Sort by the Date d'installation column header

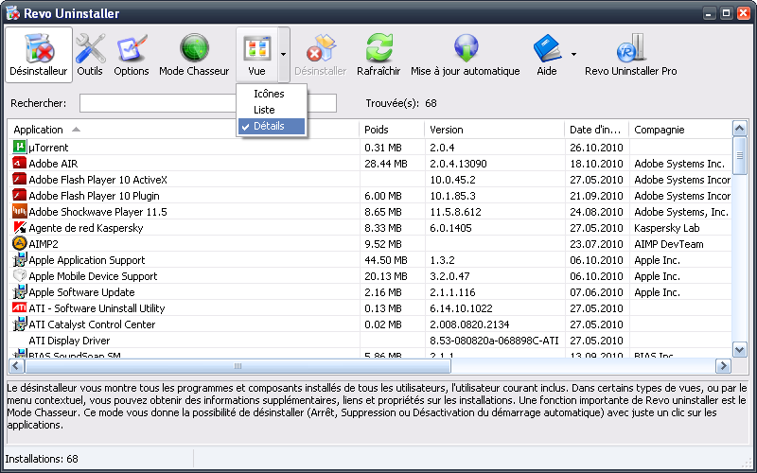tap(597, 130)
